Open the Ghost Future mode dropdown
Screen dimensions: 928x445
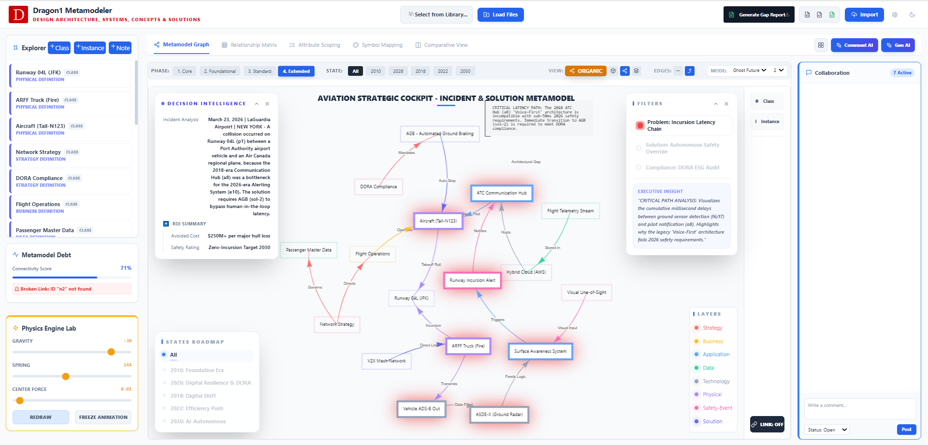coord(749,70)
